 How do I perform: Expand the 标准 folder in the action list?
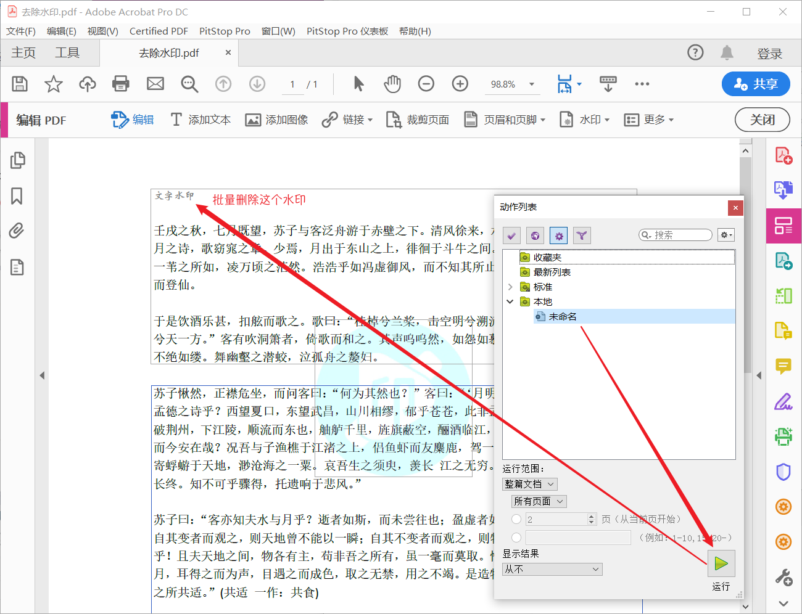coord(510,287)
